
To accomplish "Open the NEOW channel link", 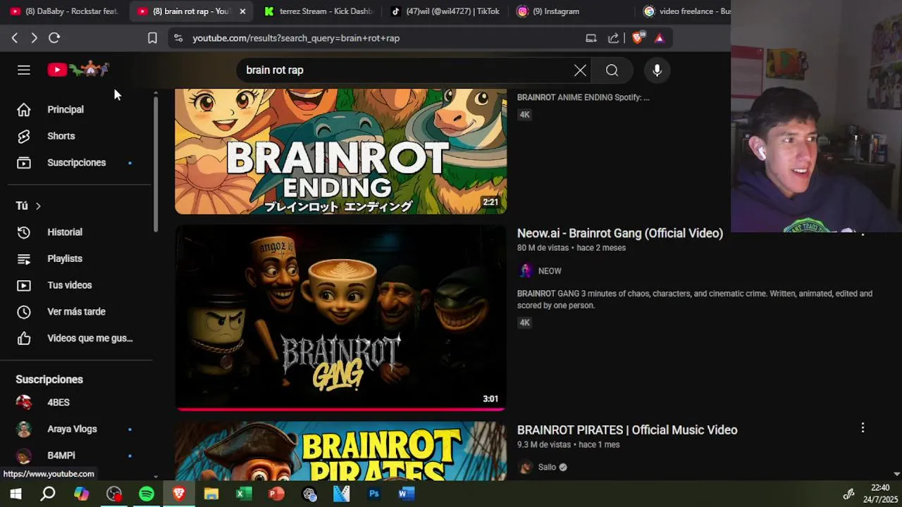I will coord(550,271).
